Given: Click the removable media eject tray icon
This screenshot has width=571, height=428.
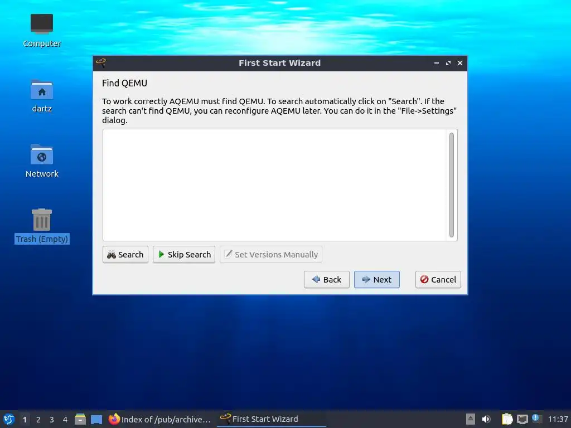Looking at the screenshot, I should pos(471,419).
